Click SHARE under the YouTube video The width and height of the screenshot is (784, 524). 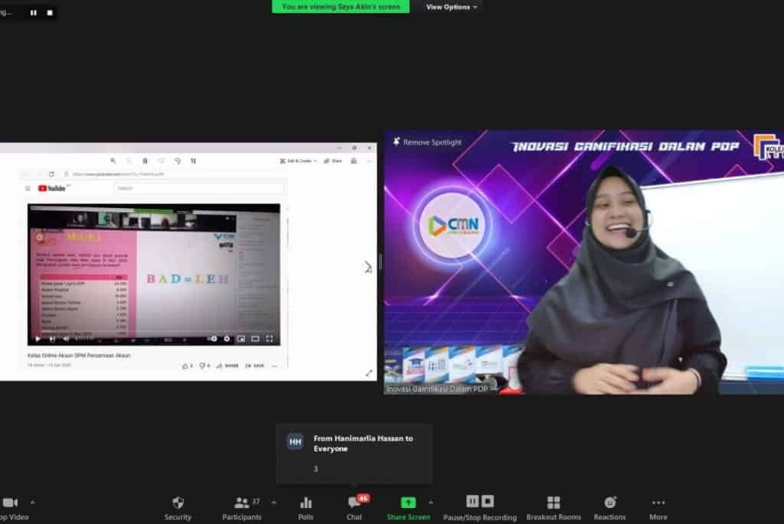[x=230, y=366]
